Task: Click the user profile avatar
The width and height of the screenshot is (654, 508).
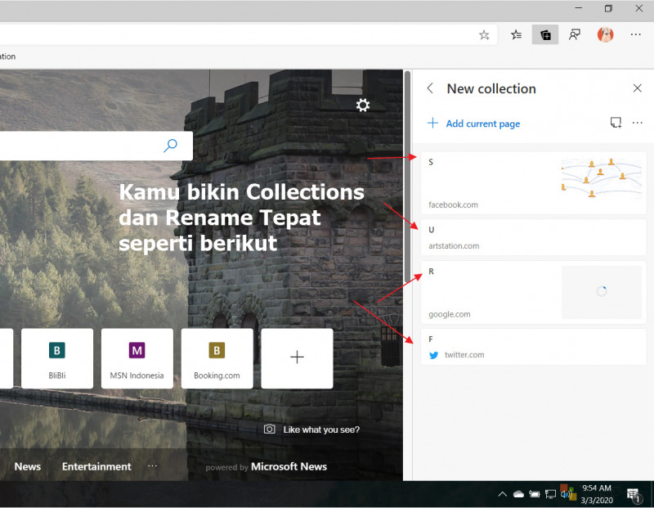Action: coord(606,34)
